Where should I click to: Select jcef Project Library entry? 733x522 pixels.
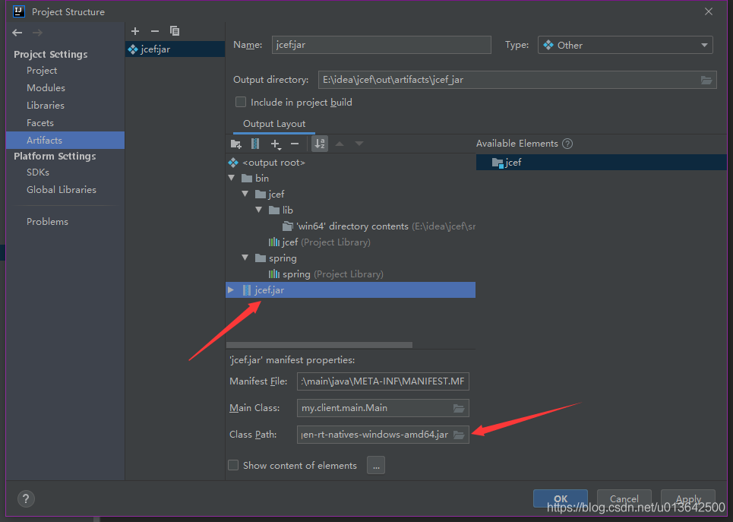pyautogui.click(x=319, y=242)
